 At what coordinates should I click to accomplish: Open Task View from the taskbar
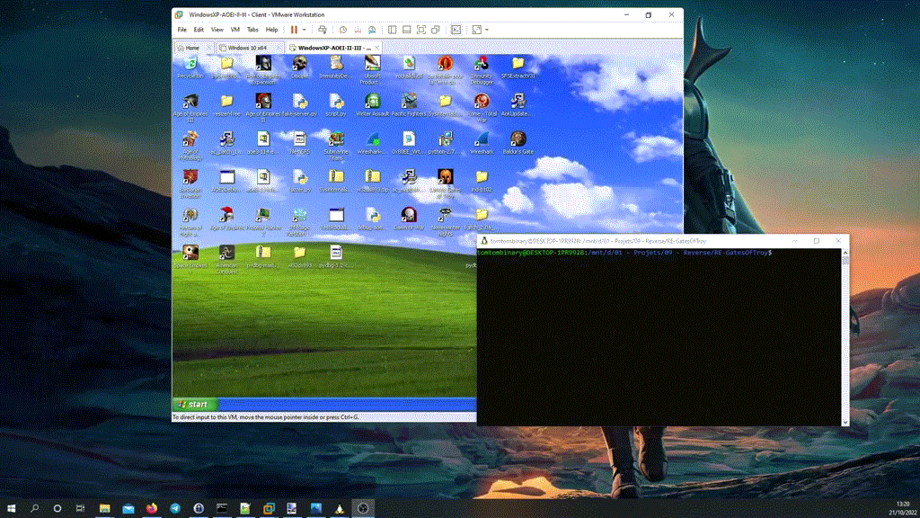[80, 508]
